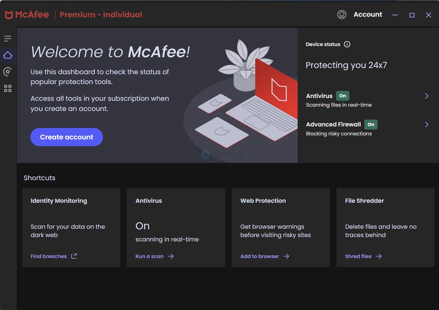Click the Run a scan link
The image size is (439, 310).
tap(150, 256)
